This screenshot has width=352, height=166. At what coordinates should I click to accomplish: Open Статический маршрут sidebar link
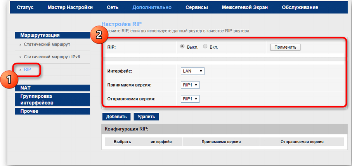(x=47, y=45)
